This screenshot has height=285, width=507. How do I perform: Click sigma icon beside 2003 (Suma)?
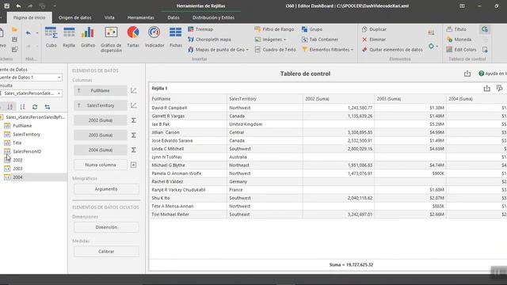[x=134, y=135]
